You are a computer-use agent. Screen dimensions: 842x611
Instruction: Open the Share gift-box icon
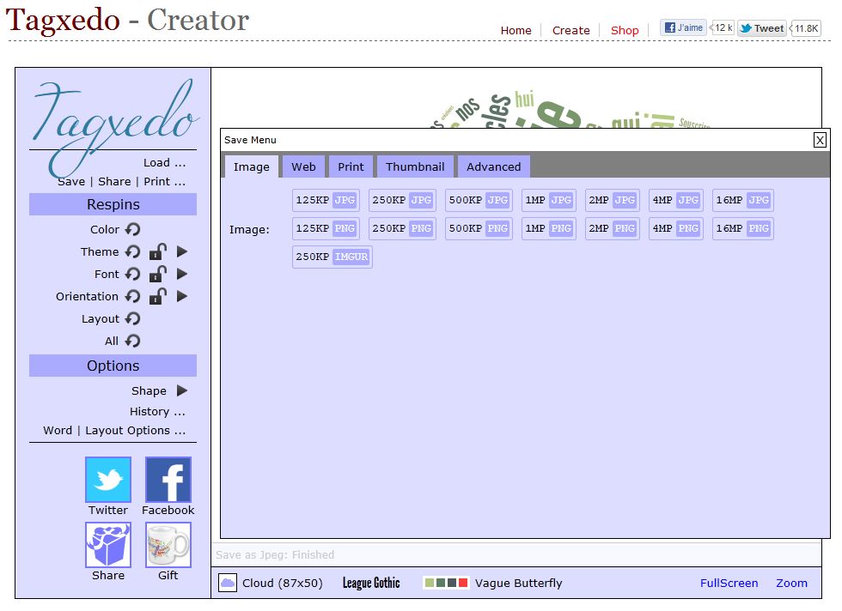click(108, 545)
